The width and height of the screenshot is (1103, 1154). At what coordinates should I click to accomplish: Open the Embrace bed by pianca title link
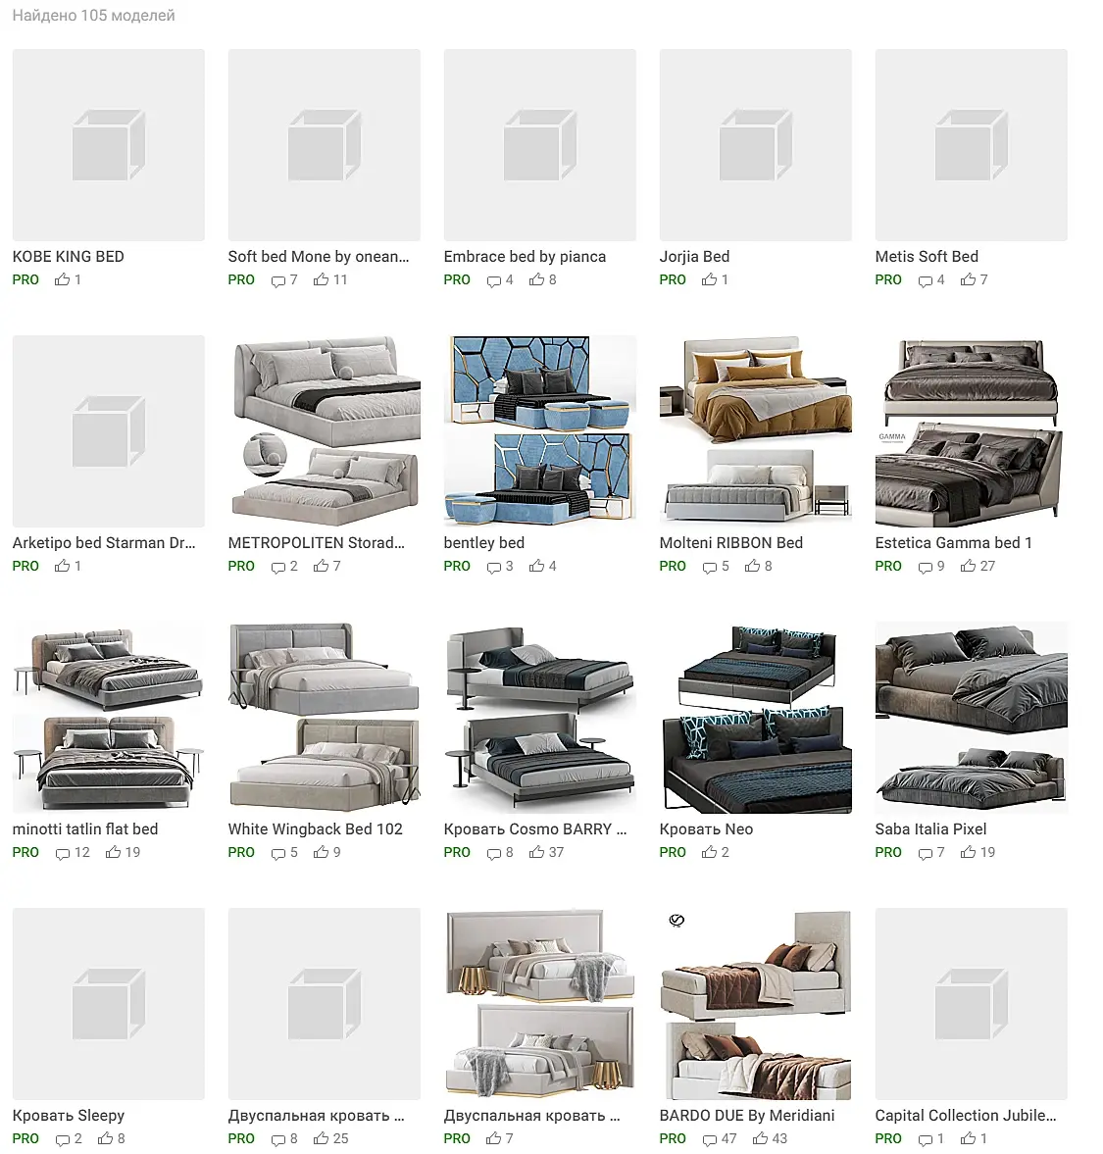pos(525,257)
